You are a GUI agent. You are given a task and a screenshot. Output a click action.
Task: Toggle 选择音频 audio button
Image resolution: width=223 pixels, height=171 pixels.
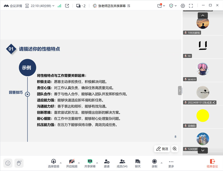[54, 162]
